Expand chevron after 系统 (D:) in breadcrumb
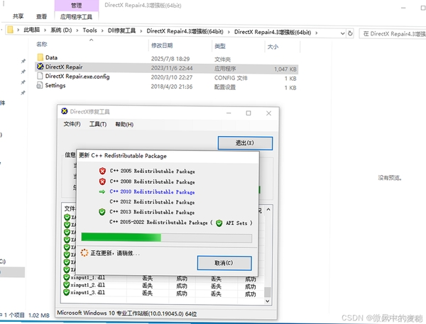The image size is (426, 324). pyautogui.click(x=77, y=30)
